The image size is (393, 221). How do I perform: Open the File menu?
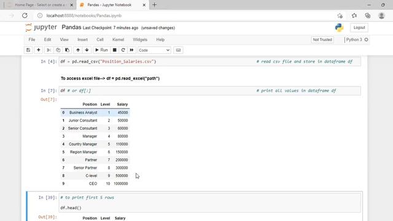coord(32,39)
